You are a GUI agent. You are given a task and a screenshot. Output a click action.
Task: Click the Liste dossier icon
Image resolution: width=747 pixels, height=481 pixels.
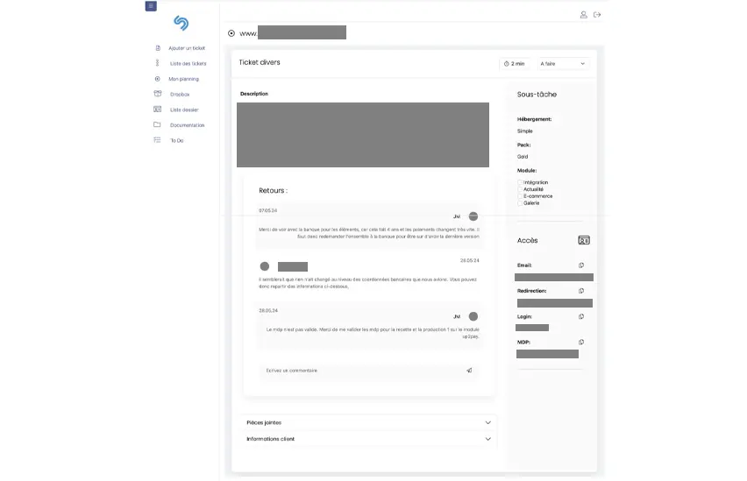[x=157, y=109]
